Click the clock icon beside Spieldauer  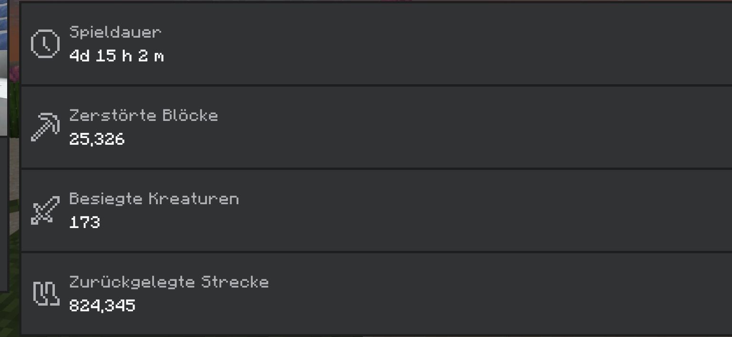[x=45, y=44]
